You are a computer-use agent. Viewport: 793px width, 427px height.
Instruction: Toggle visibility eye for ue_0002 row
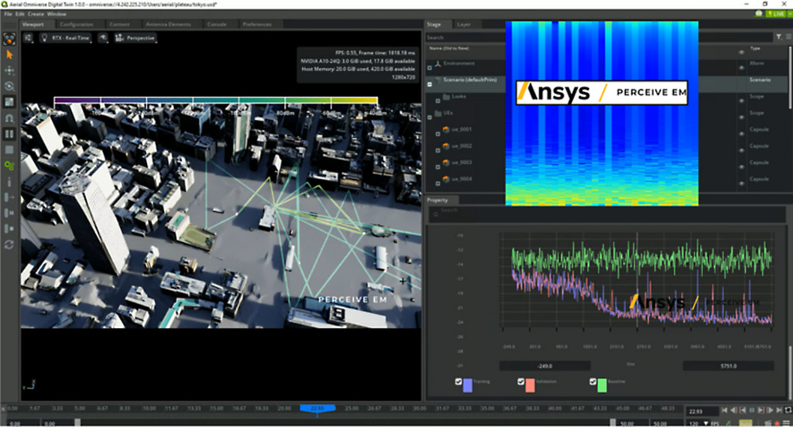[x=741, y=150]
